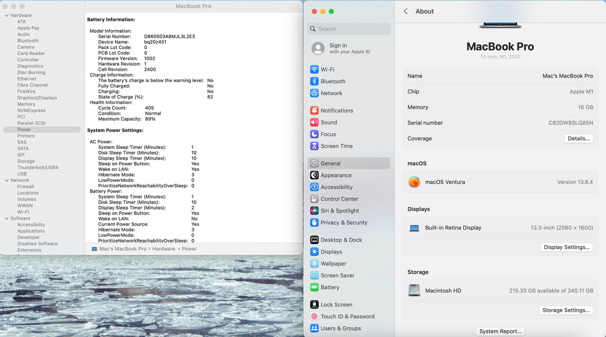Viewport: 606px width, 337px height.
Task: Click the Wi-Fi icon in Settings sidebar
Action: click(x=314, y=70)
